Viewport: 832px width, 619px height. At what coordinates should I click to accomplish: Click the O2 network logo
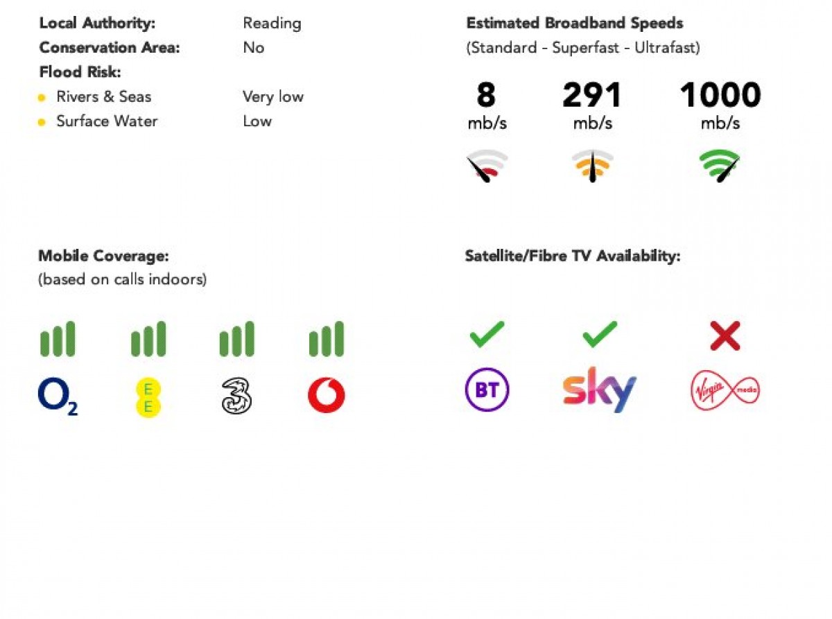[x=58, y=397]
